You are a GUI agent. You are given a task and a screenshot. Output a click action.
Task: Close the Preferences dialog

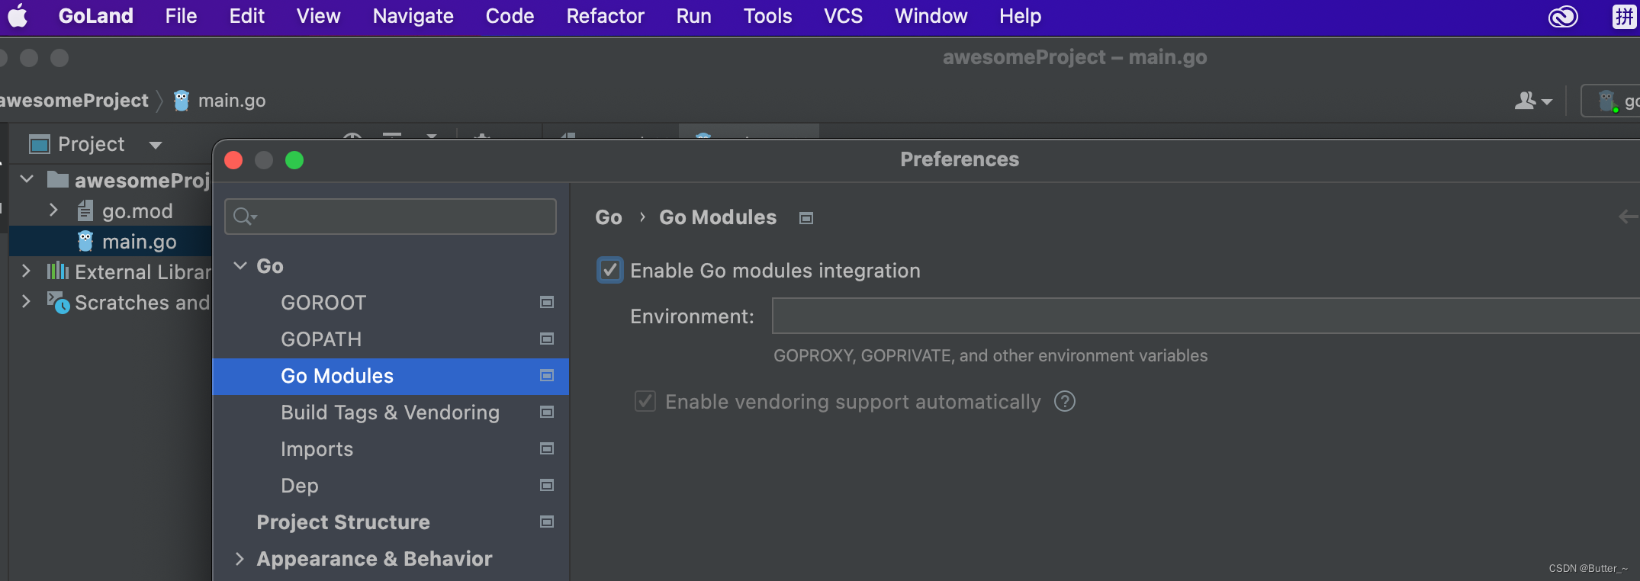tap(233, 160)
